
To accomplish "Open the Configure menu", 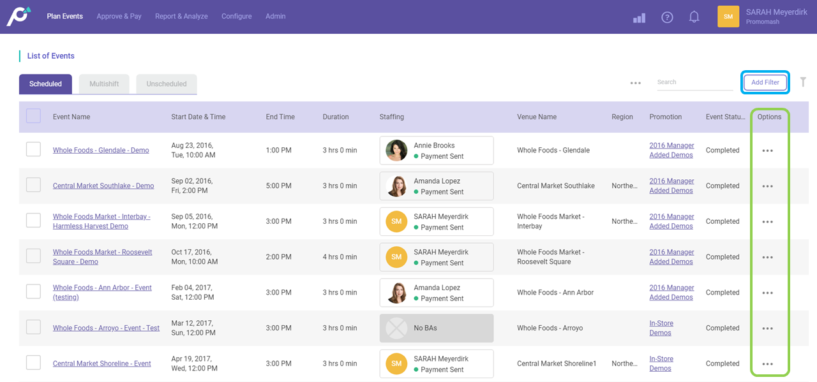I will (x=237, y=17).
